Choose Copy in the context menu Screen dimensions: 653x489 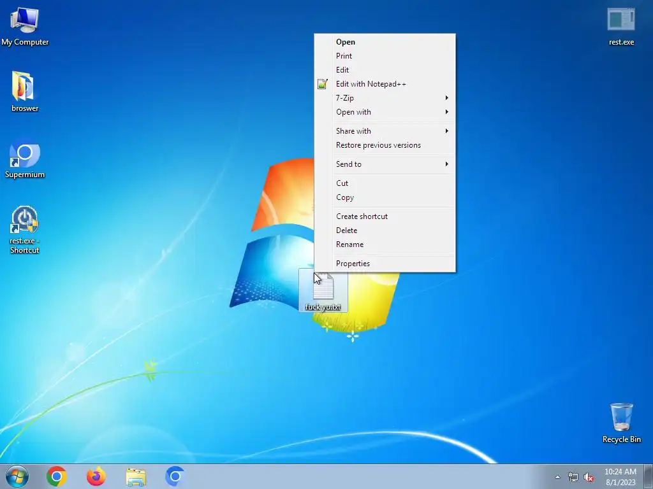(x=385, y=197)
